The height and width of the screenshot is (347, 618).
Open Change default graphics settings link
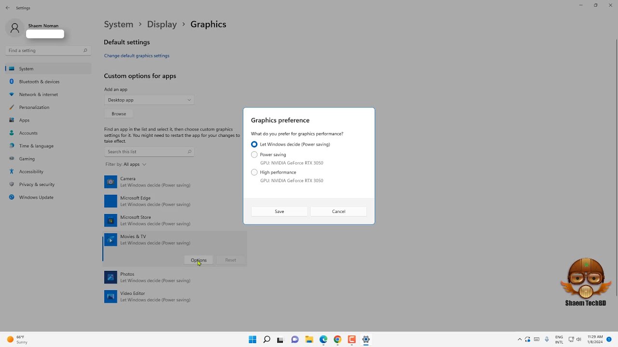(x=137, y=55)
